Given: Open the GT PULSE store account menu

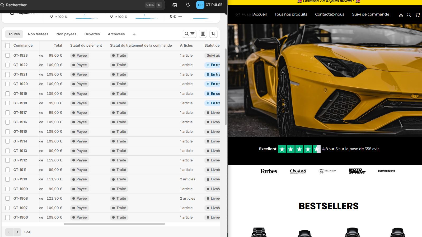Looking at the screenshot, I should pyautogui.click(x=209, y=5).
